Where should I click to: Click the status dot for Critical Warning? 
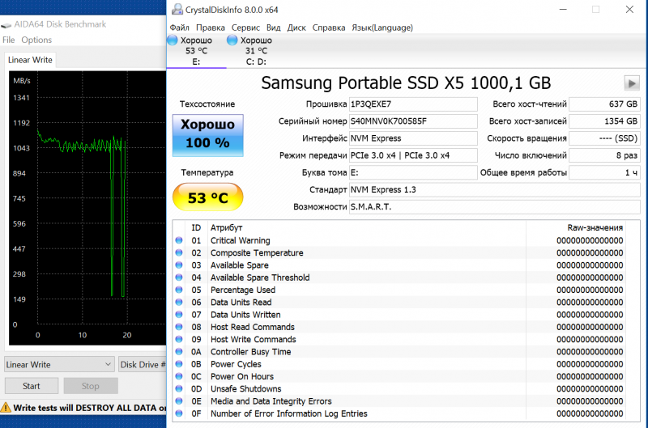(x=179, y=240)
